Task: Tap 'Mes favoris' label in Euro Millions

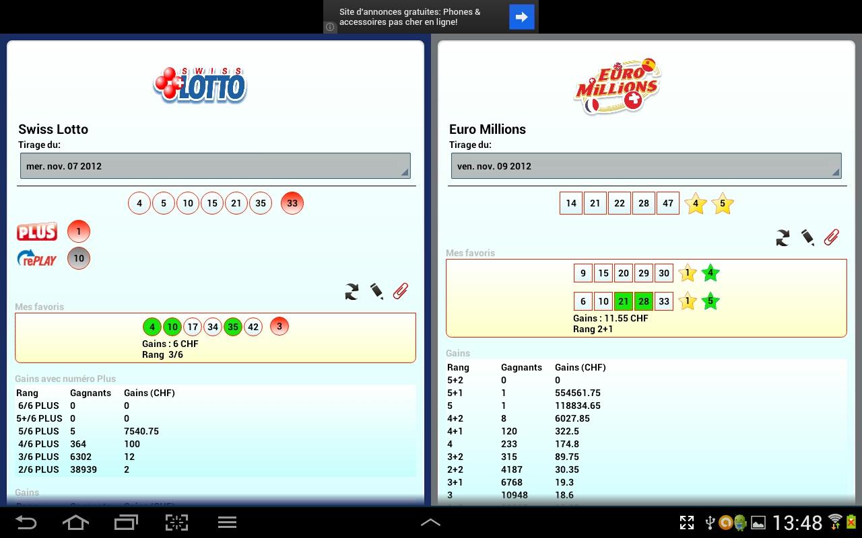Action: tap(470, 253)
